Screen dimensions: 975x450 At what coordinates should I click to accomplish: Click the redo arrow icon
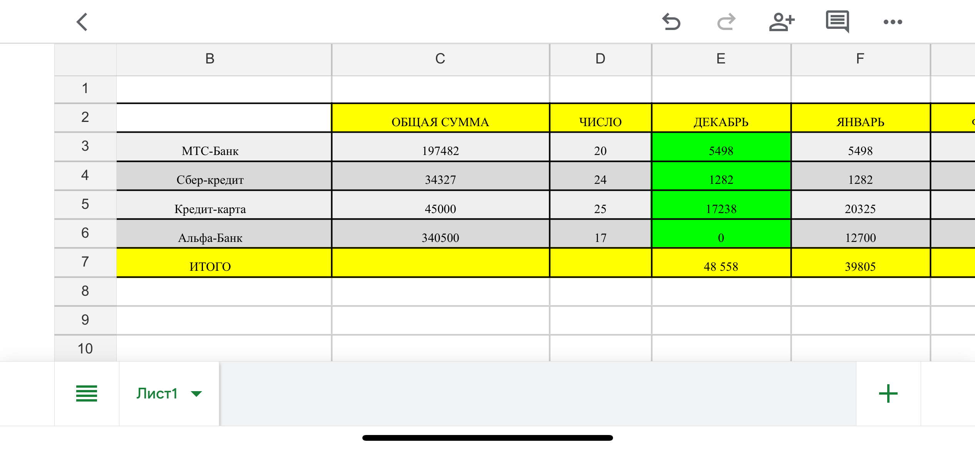(x=727, y=22)
